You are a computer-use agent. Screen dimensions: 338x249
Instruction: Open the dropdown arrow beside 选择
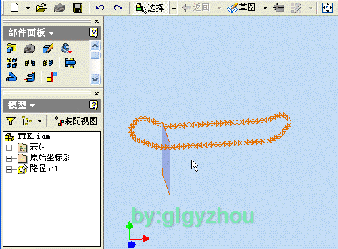coord(174,9)
